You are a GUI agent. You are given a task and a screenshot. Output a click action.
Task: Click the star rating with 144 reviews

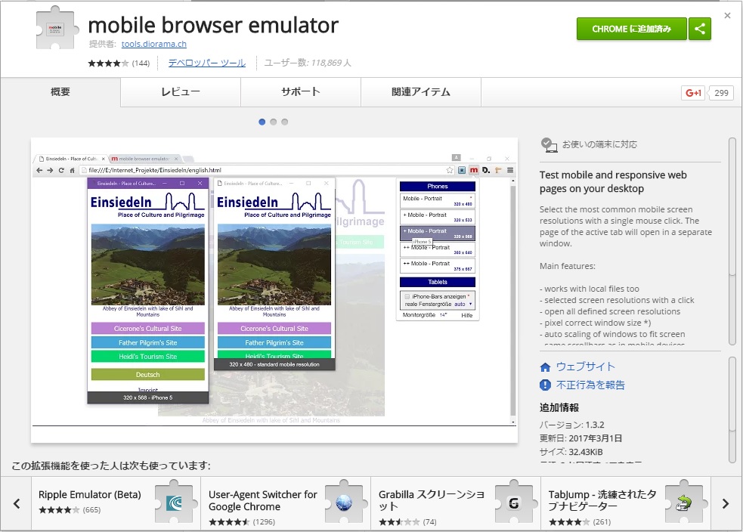click(119, 63)
